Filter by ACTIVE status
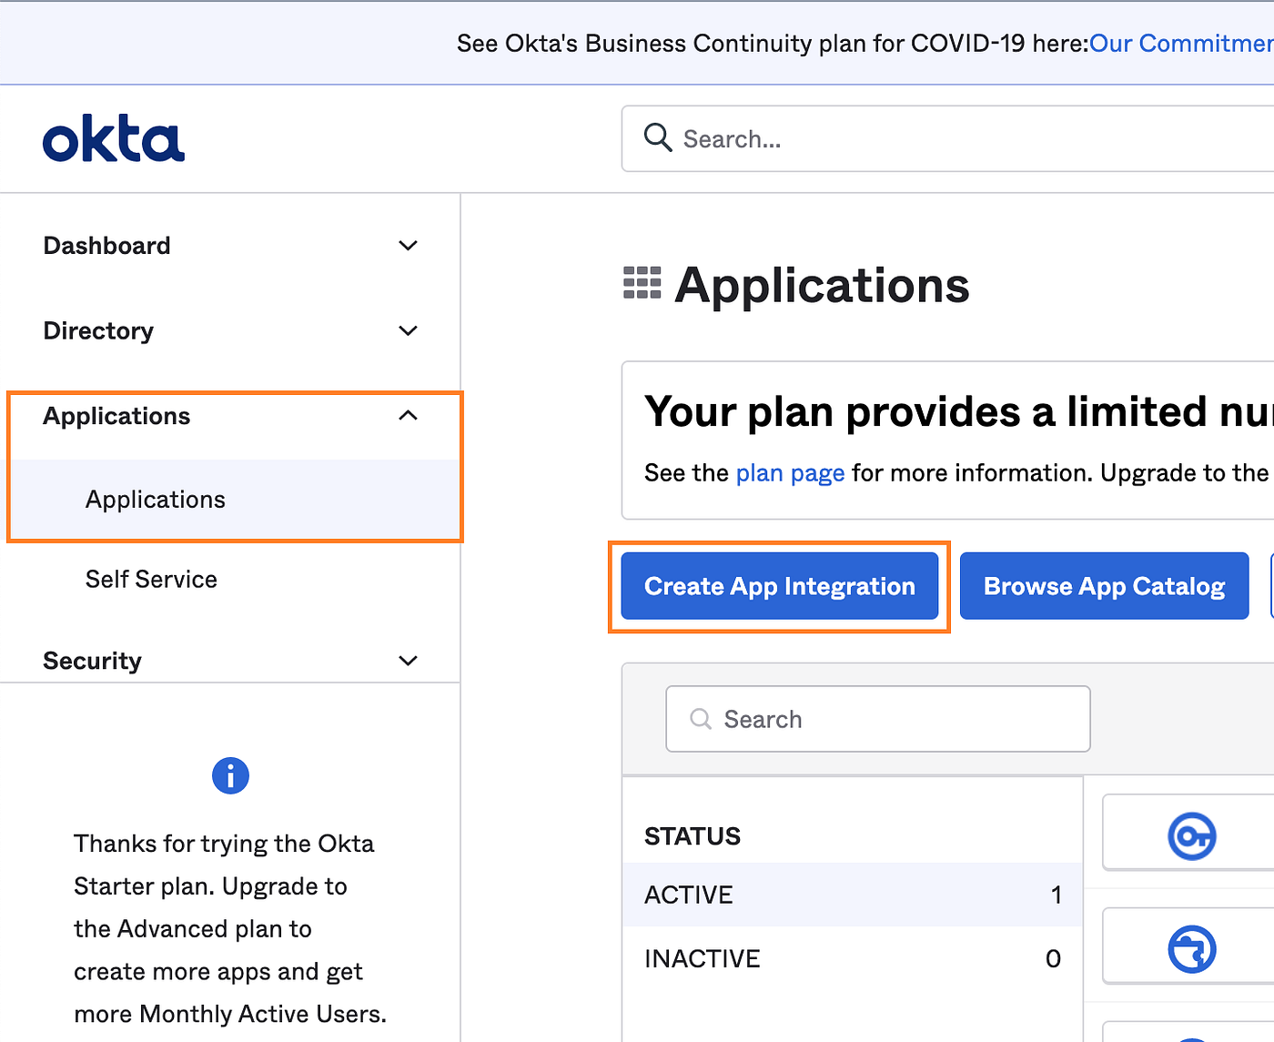This screenshot has height=1042, width=1274. [853, 895]
